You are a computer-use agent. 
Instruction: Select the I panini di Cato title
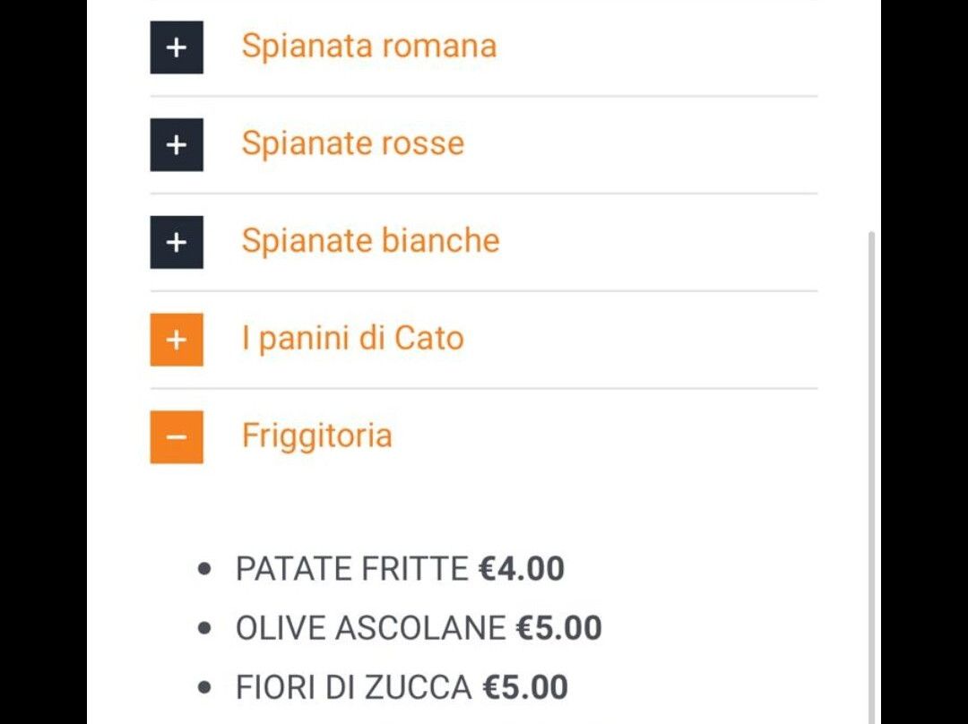coord(352,339)
